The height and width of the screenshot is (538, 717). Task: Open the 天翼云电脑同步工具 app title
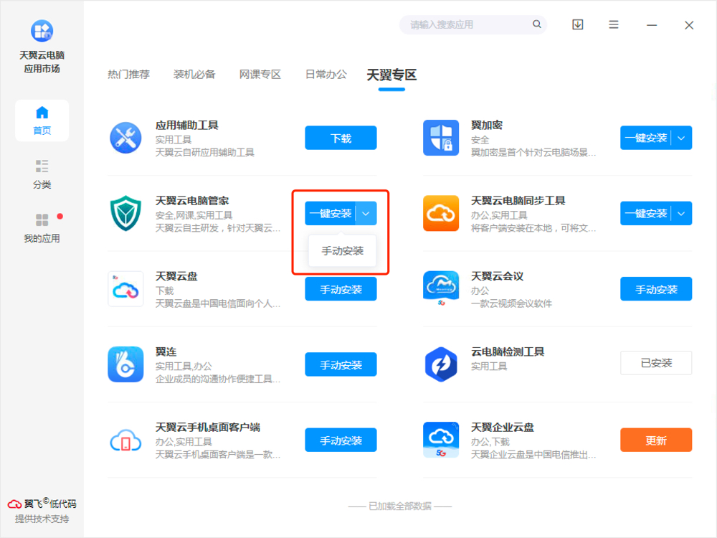518,200
